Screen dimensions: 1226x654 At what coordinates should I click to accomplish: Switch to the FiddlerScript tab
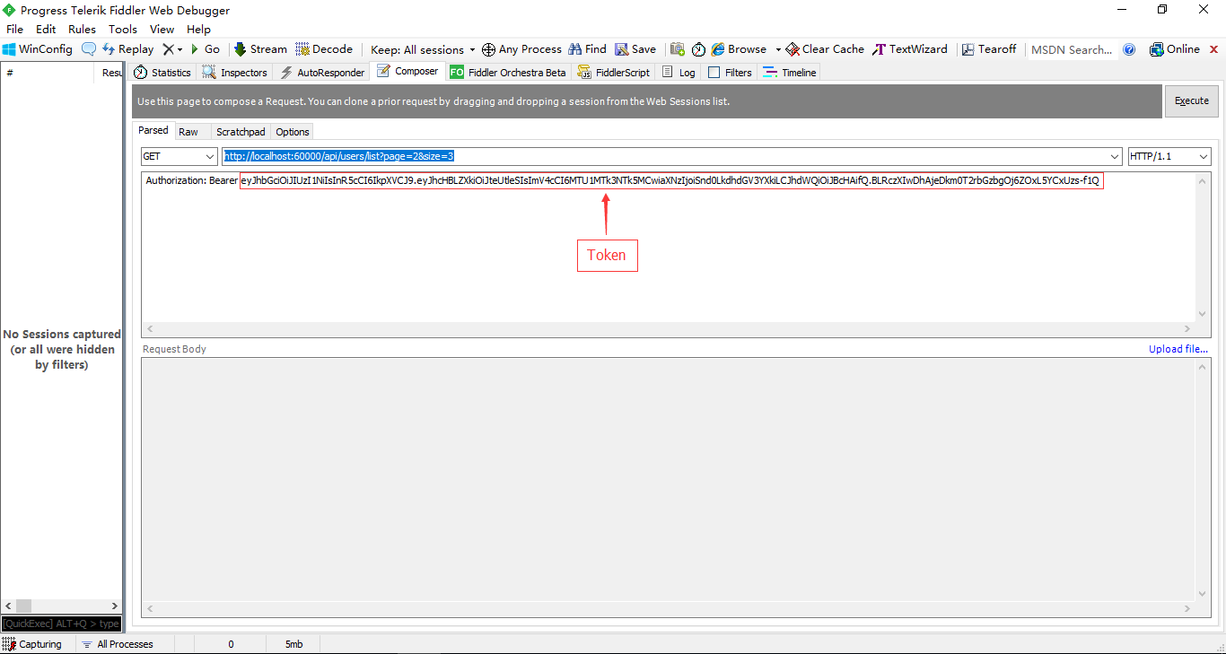[x=614, y=73]
